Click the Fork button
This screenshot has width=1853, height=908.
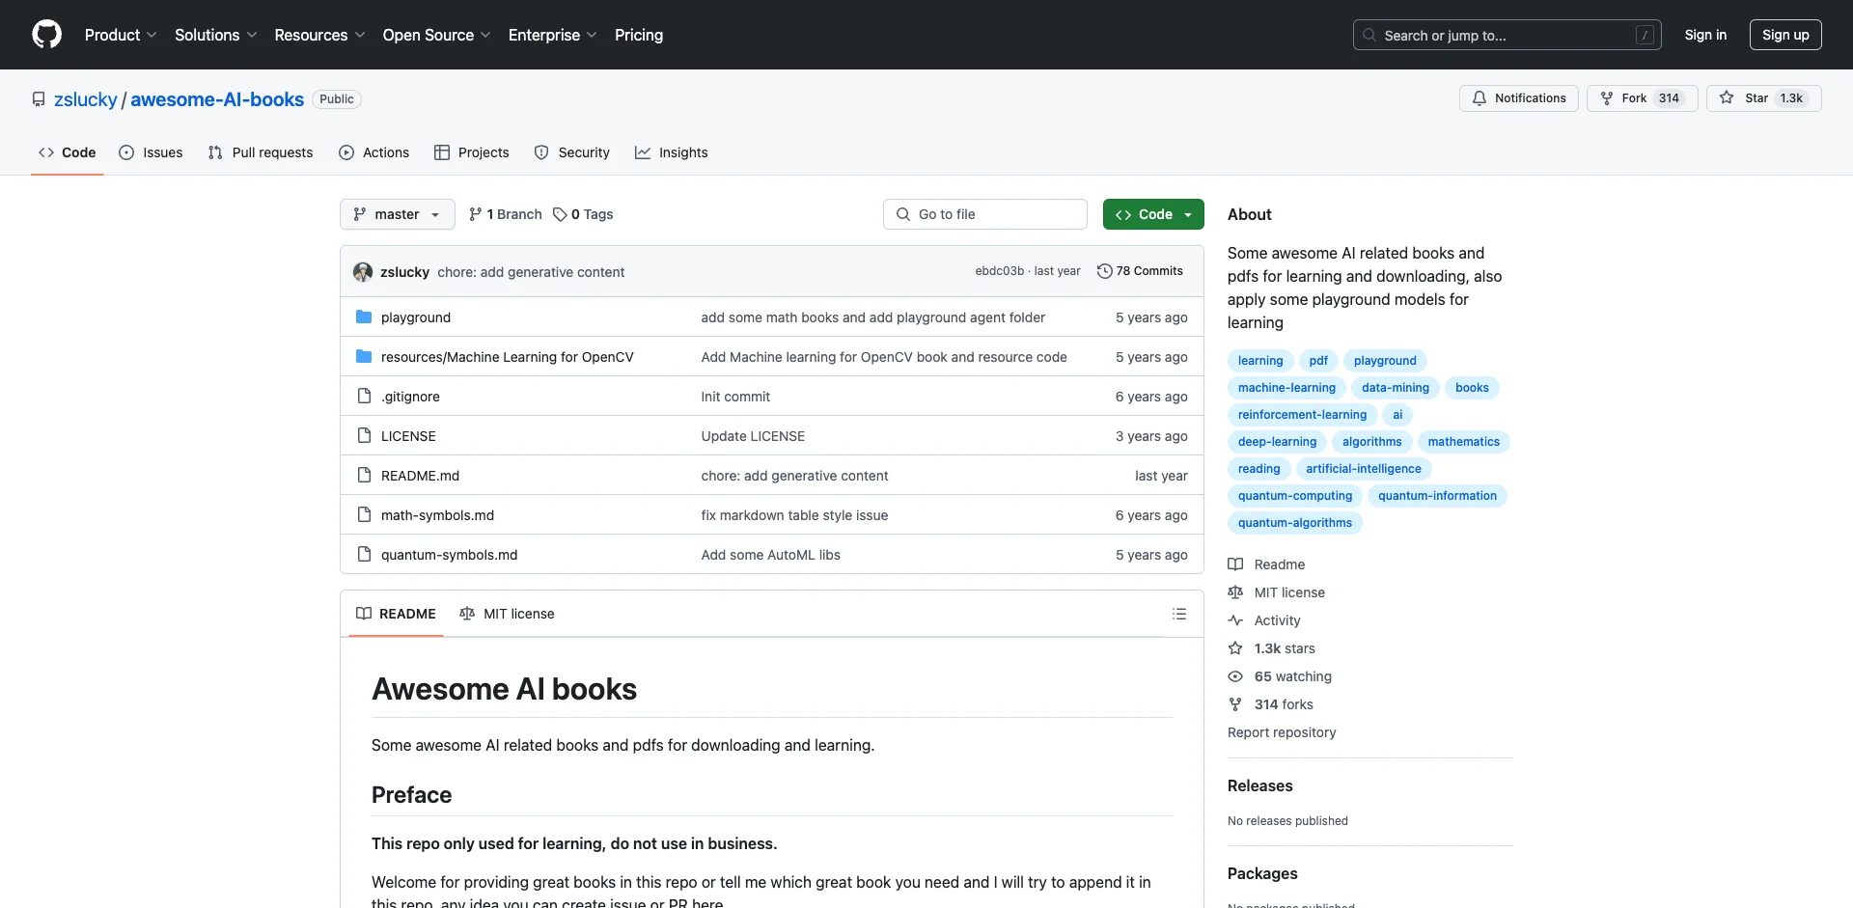[1642, 98]
